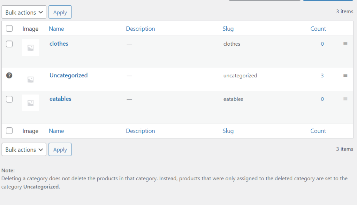Viewport: 357px width, 205px height.
Task: Toggle the select-all checkbox in table header
Action: (9, 29)
